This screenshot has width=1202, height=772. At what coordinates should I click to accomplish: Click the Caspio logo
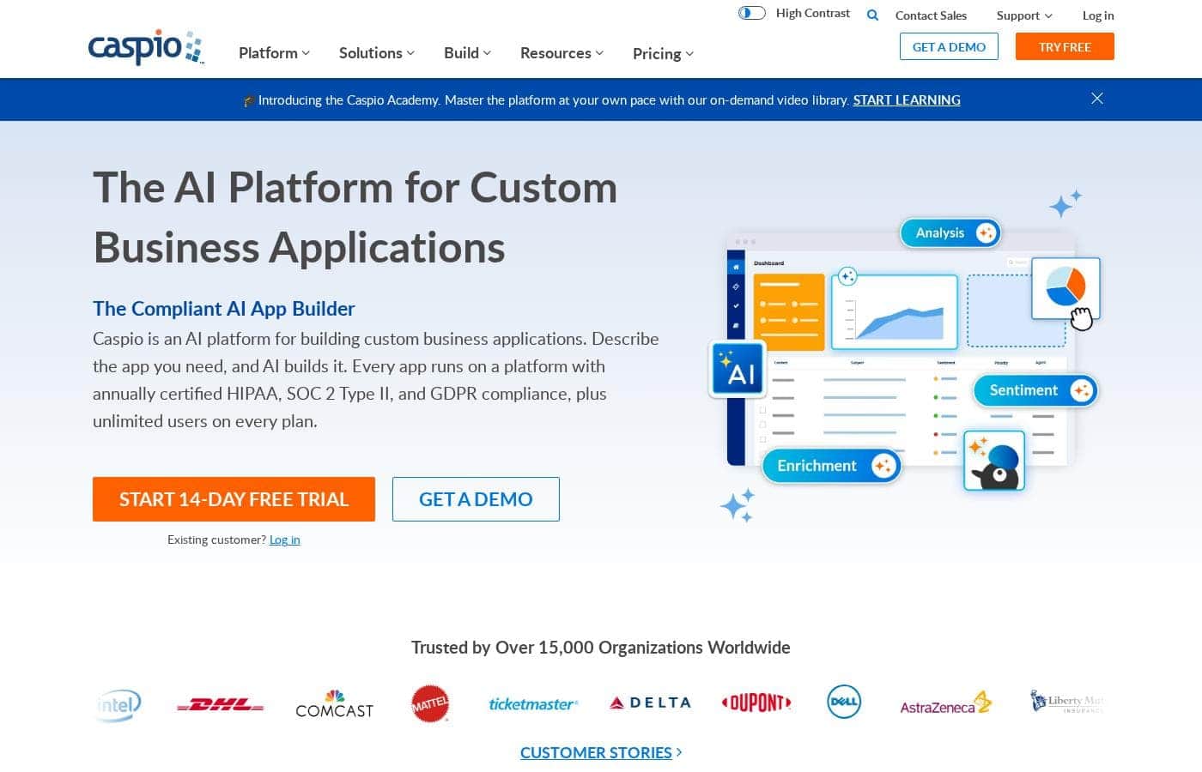coord(146,48)
